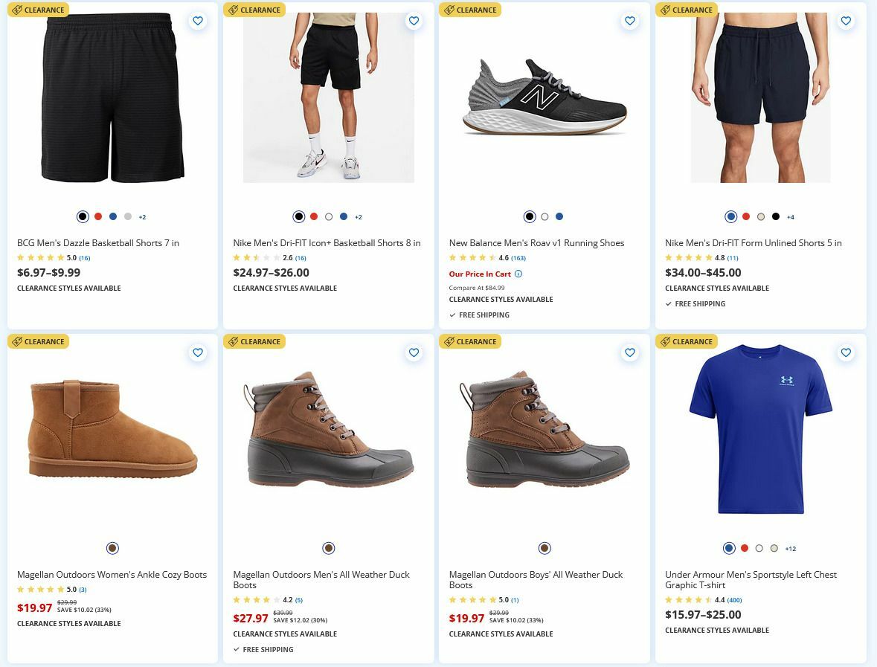Select the red swatch on Nike Icon+ shorts
The width and height of the screenshot is (877, 667).
coord(314,216)
